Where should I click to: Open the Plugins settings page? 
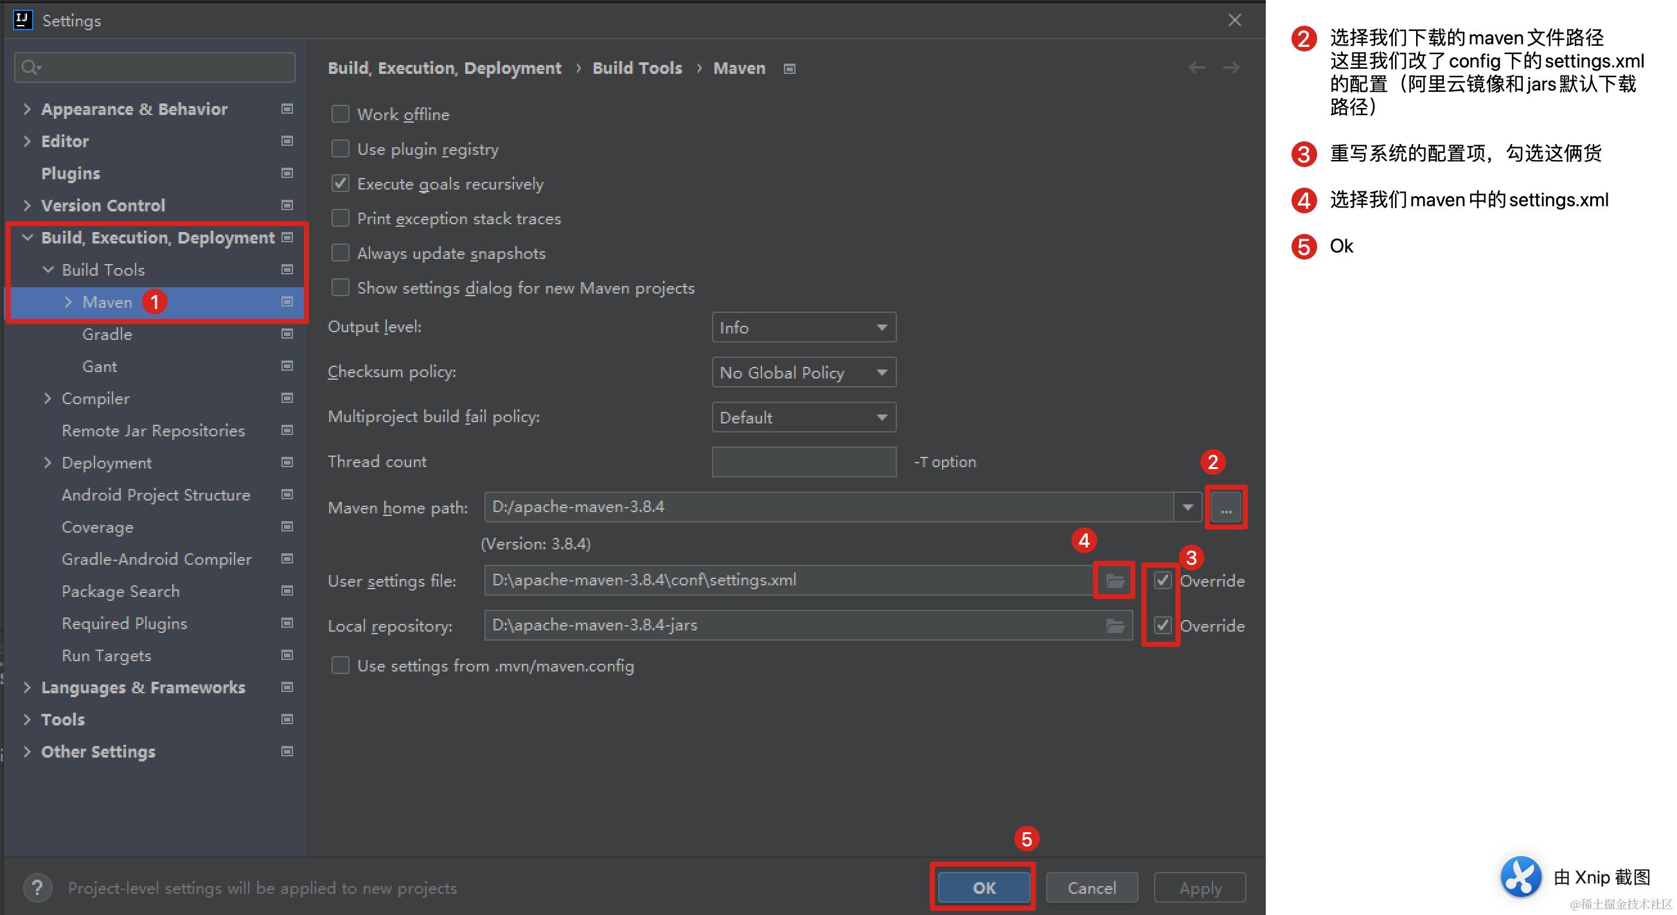[70, 173]
